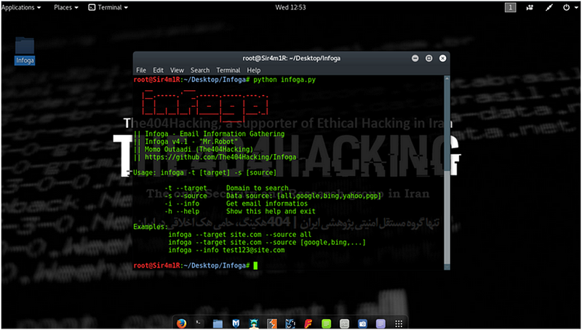Click the terminal title bar root@Sir4m1R
582x330 pixels.
pyautogui.click(x=292, y=58)
